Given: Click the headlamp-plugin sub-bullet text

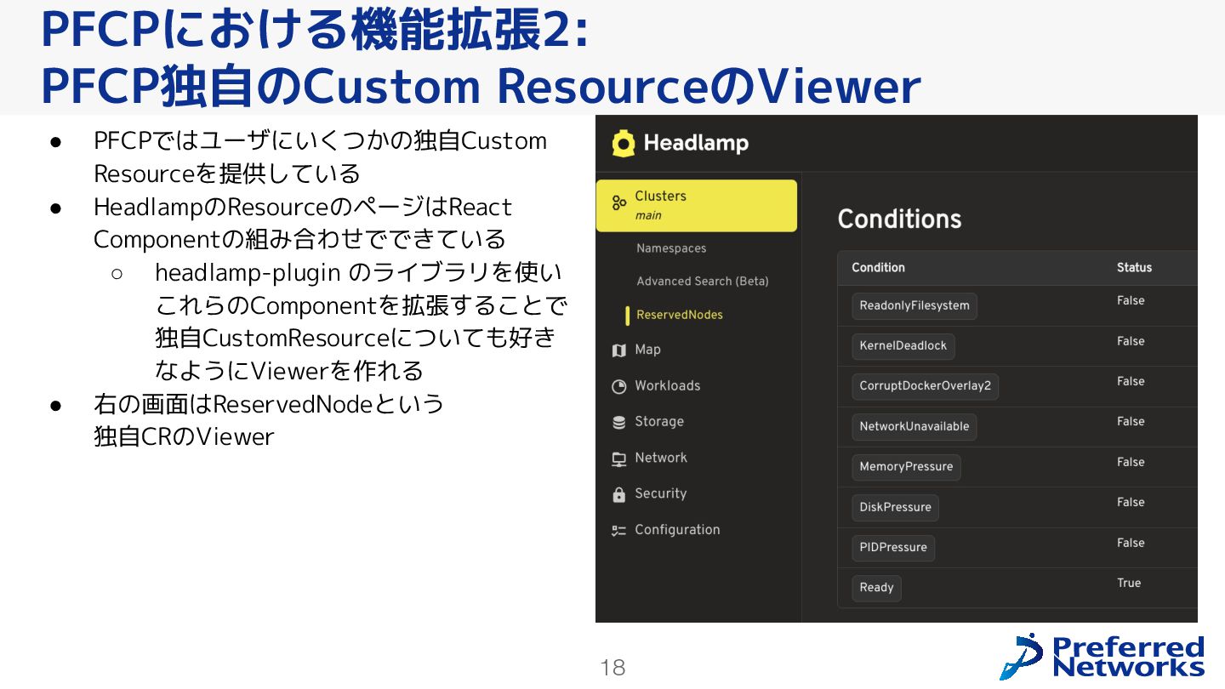Looking at the screenshot, I should pos(362,322).
